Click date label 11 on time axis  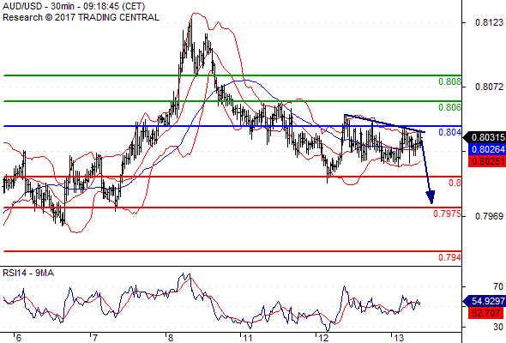coord(248,338)
